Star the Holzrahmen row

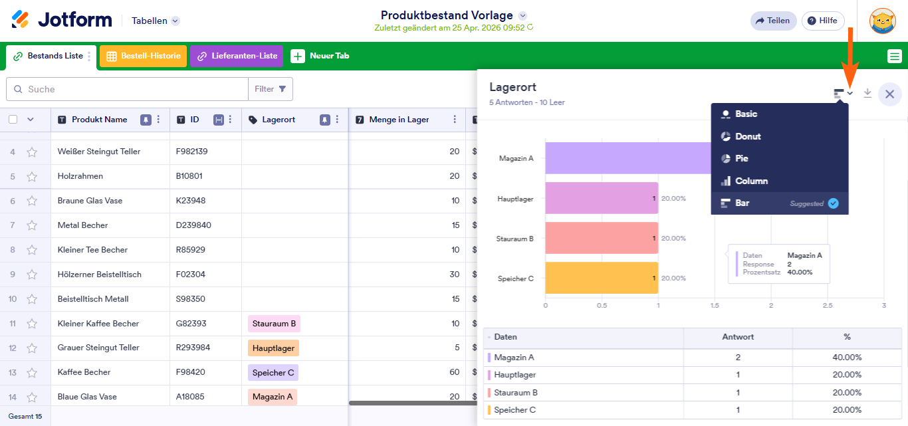pyautogui.click(x=32, y=176)
